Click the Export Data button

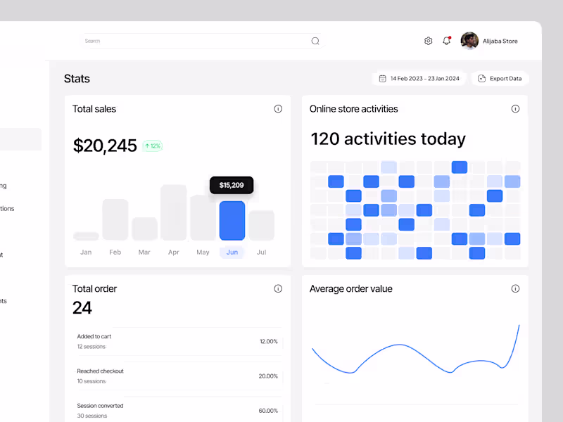point(500,78)
